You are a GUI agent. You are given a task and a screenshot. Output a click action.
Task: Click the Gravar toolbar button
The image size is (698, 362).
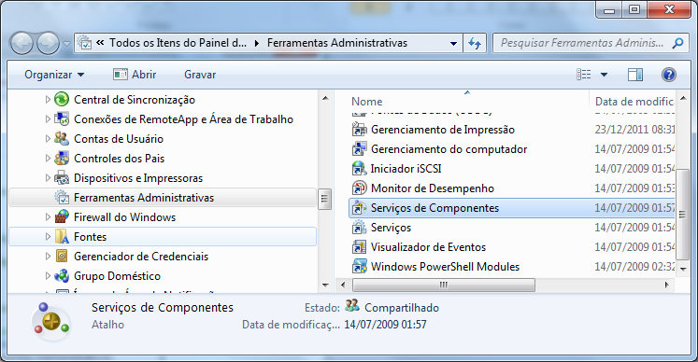coord(200,75)
